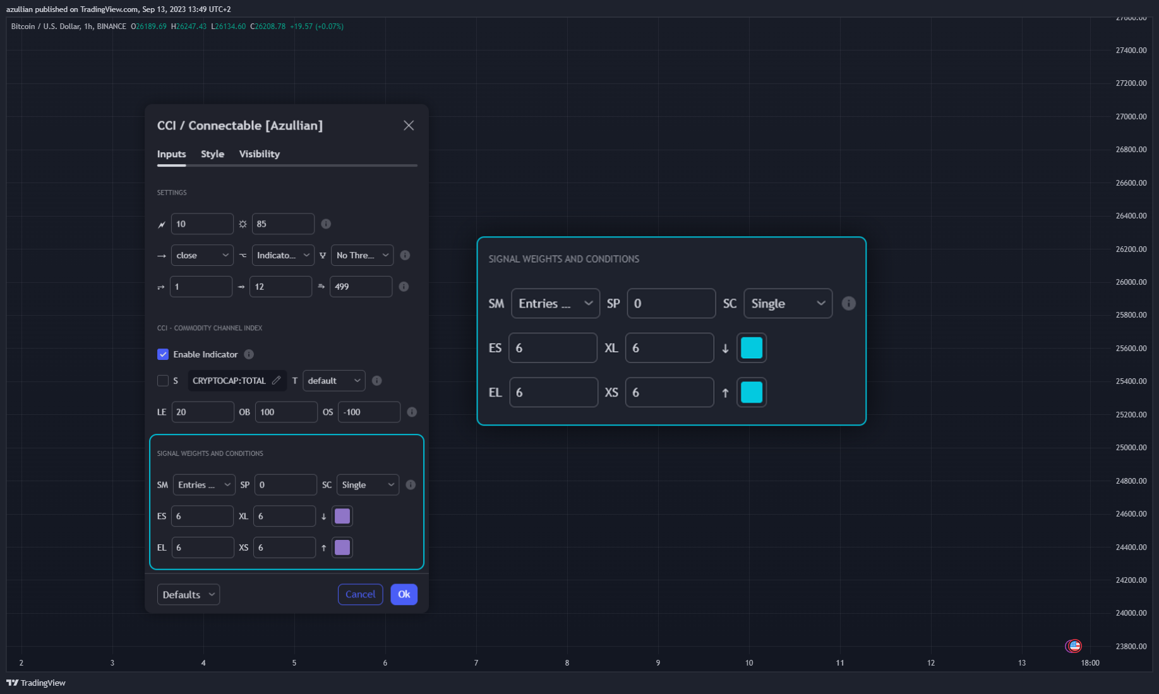Expand the Defaults dropdown
The image size is (1159, 694).
(188, 594)
